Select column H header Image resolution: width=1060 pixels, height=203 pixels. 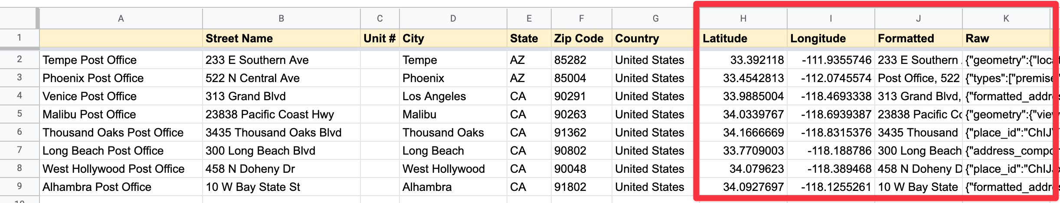click(x=743, y=19)
